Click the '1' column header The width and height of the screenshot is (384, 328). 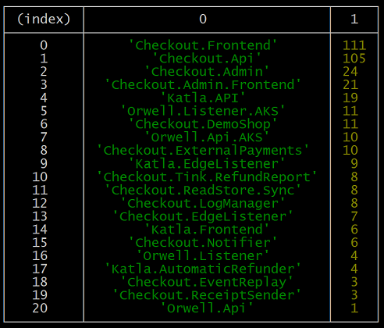[x=354, y=19]
